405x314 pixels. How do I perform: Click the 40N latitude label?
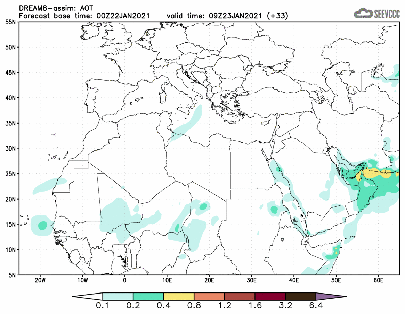pos(10,98)
